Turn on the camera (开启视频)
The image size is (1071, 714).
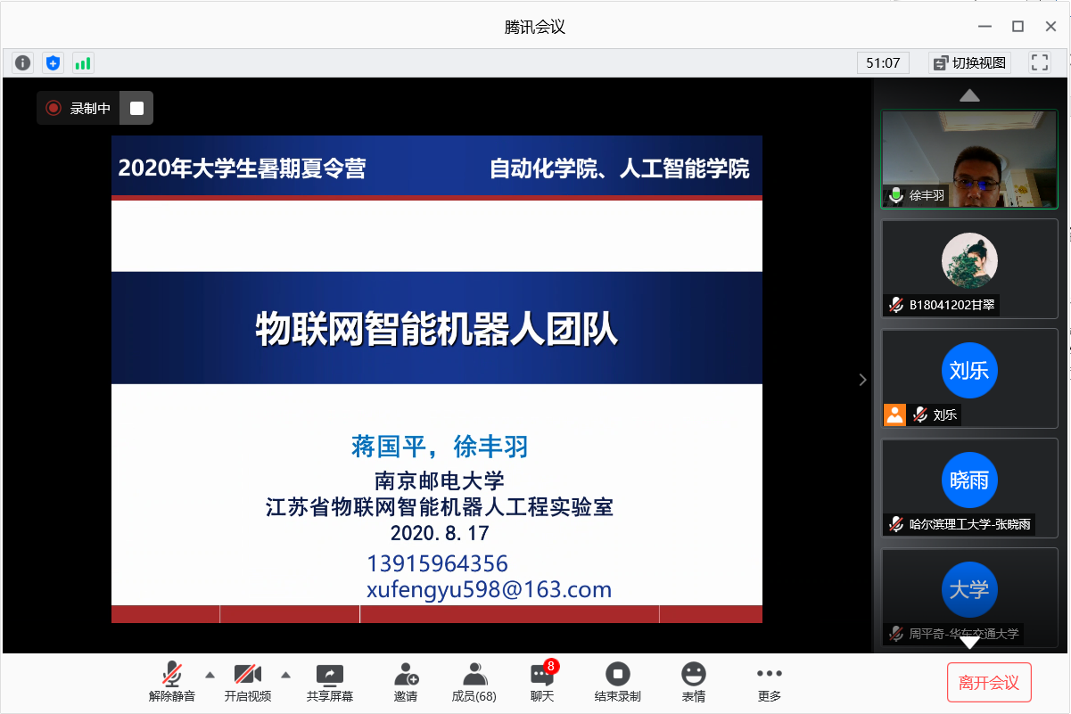(247, 683)
